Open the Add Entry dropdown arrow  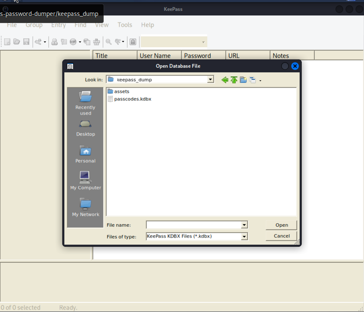click(x=45, y=42)
